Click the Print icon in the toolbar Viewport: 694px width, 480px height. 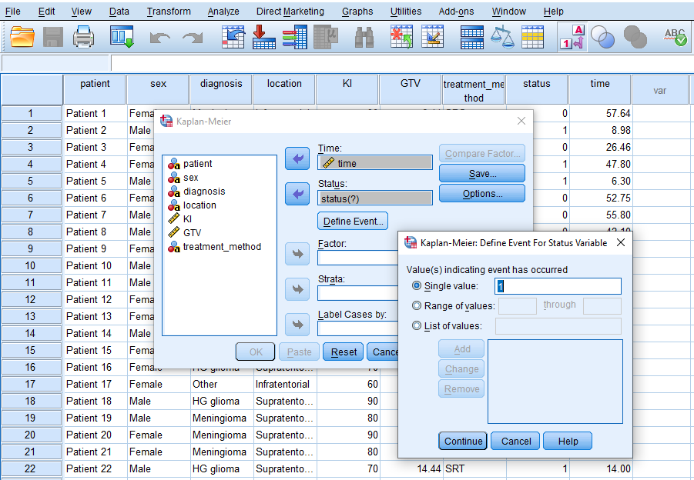click(x=83, y=37)
